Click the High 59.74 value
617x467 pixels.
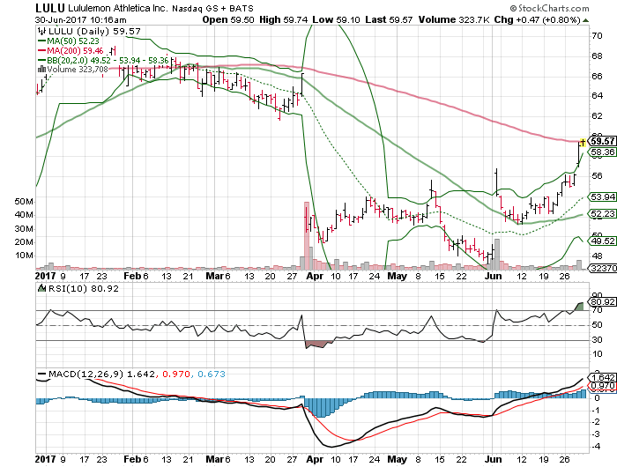tap(283, 19)
